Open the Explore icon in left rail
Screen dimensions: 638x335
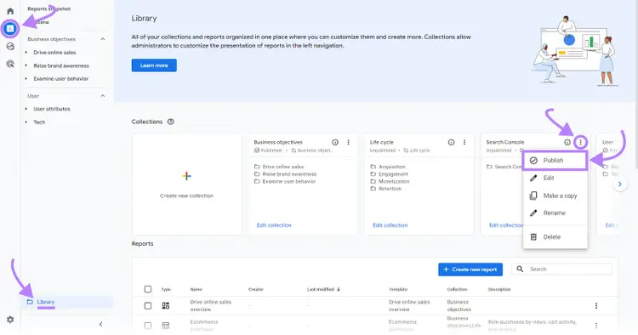tap(10, 47)
